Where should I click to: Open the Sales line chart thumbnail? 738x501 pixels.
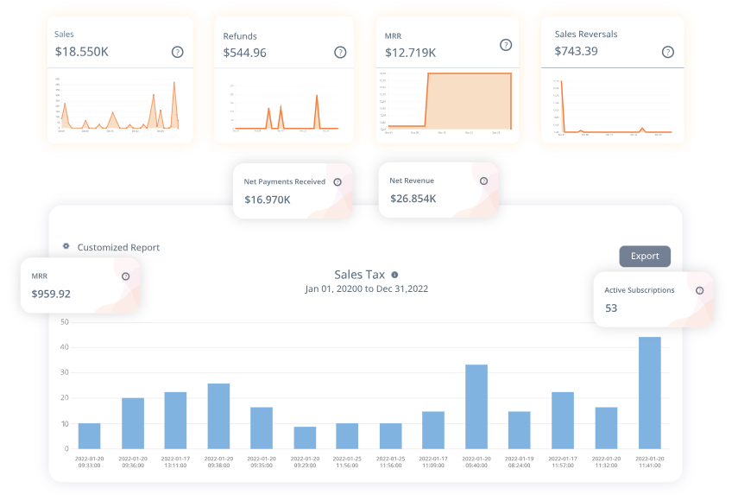tap(117, 104)
